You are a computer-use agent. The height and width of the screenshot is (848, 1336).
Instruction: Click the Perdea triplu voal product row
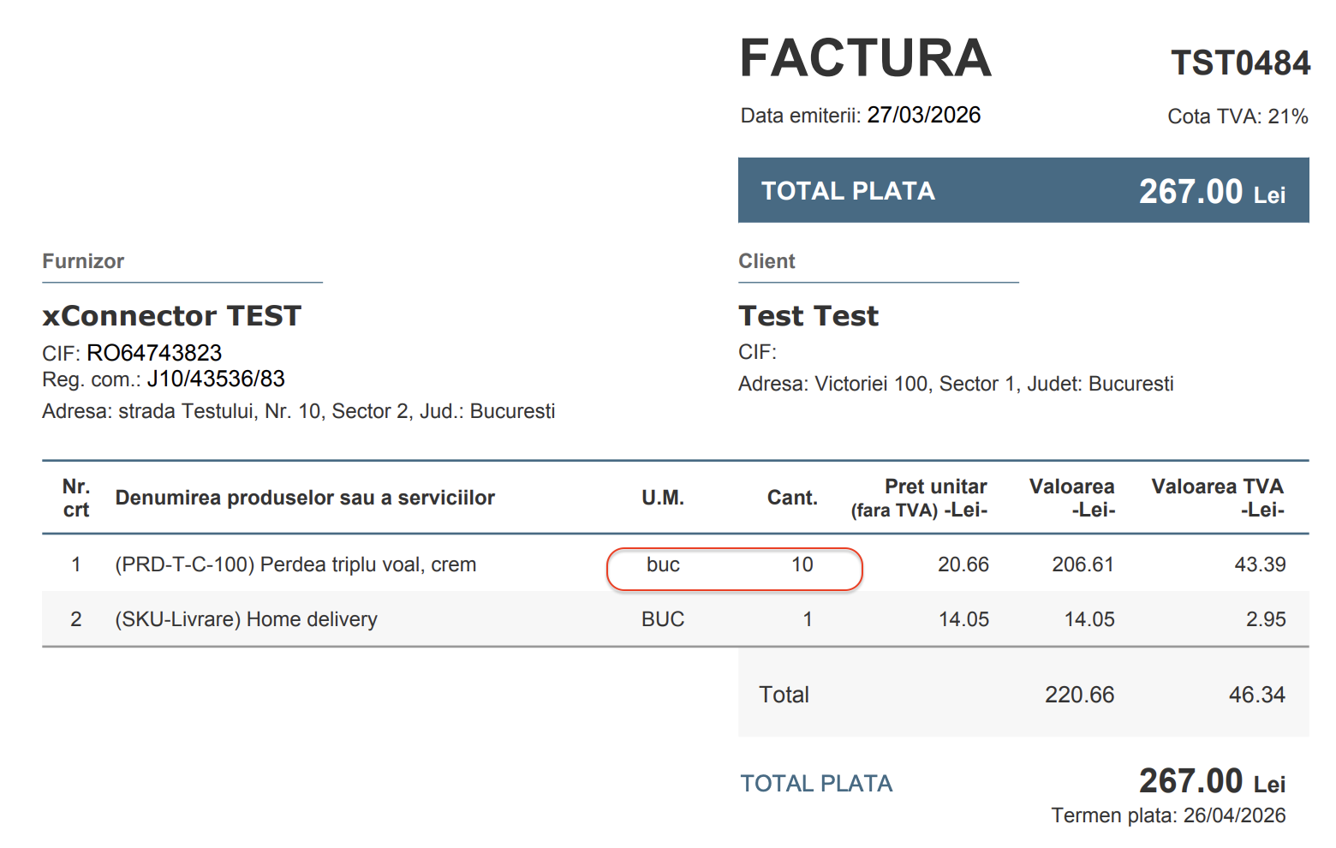(x=295, y=564)
